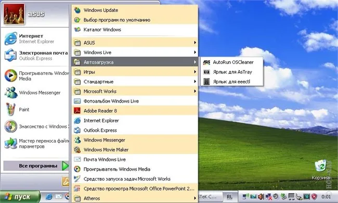
Task: Click the Windows Live folder icon
Action: [x=77, y=52]
